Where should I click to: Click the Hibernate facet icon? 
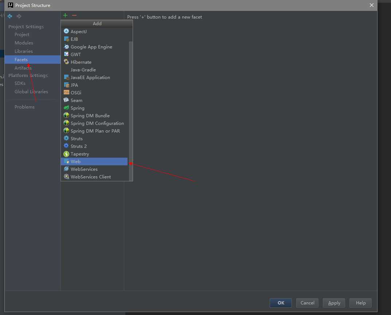click(66, 62)
